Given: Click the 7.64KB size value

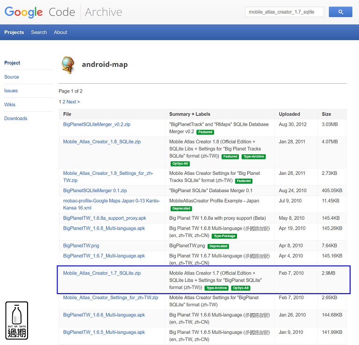Looking at the screenshot, I should click(x=329, y=245).
